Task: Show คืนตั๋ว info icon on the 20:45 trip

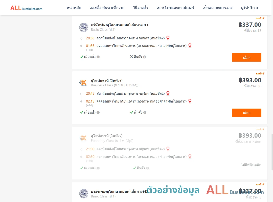Action: tap(145, 113)
